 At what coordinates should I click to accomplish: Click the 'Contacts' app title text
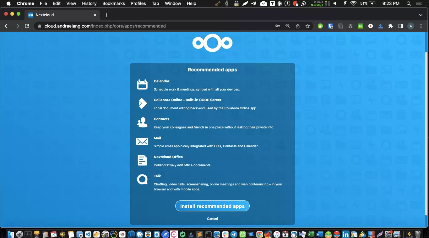click(161, 119)
